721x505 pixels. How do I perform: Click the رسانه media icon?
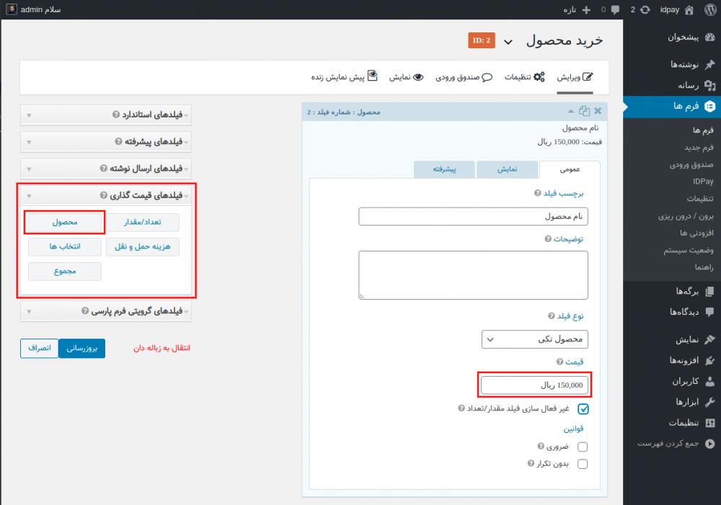coord(710,85)
